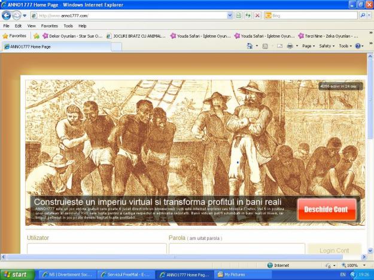This screenshot has width=374, height=280.
Task: Click horizontal scrollbar right arrow
Action: coord(364,257)
